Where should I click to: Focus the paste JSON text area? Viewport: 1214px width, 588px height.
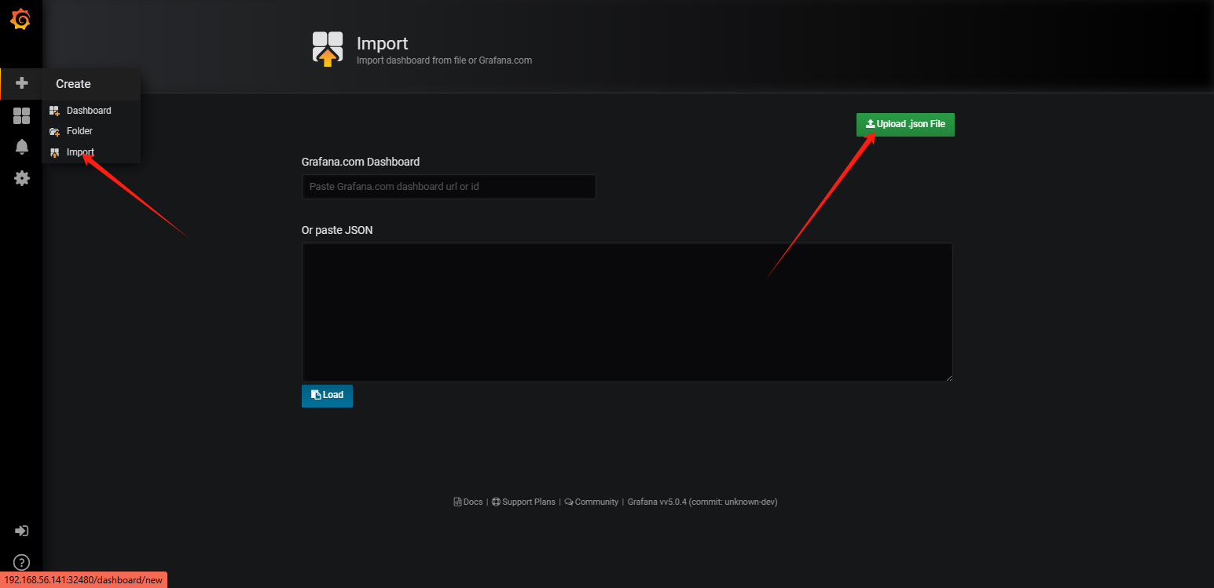(x=627, y=312)
